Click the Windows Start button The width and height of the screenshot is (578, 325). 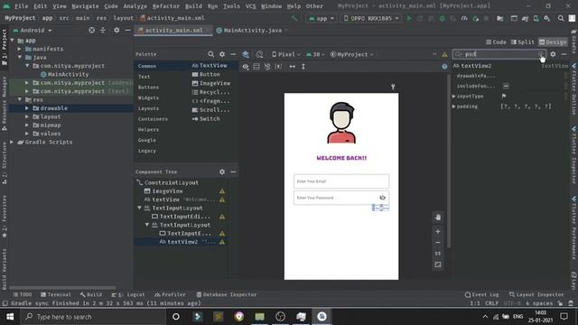tap(10, 317)
